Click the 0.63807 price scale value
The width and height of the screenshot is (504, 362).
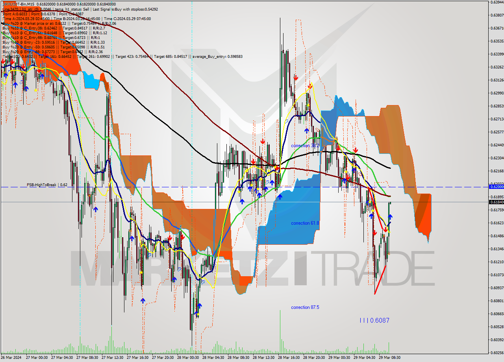497,15
